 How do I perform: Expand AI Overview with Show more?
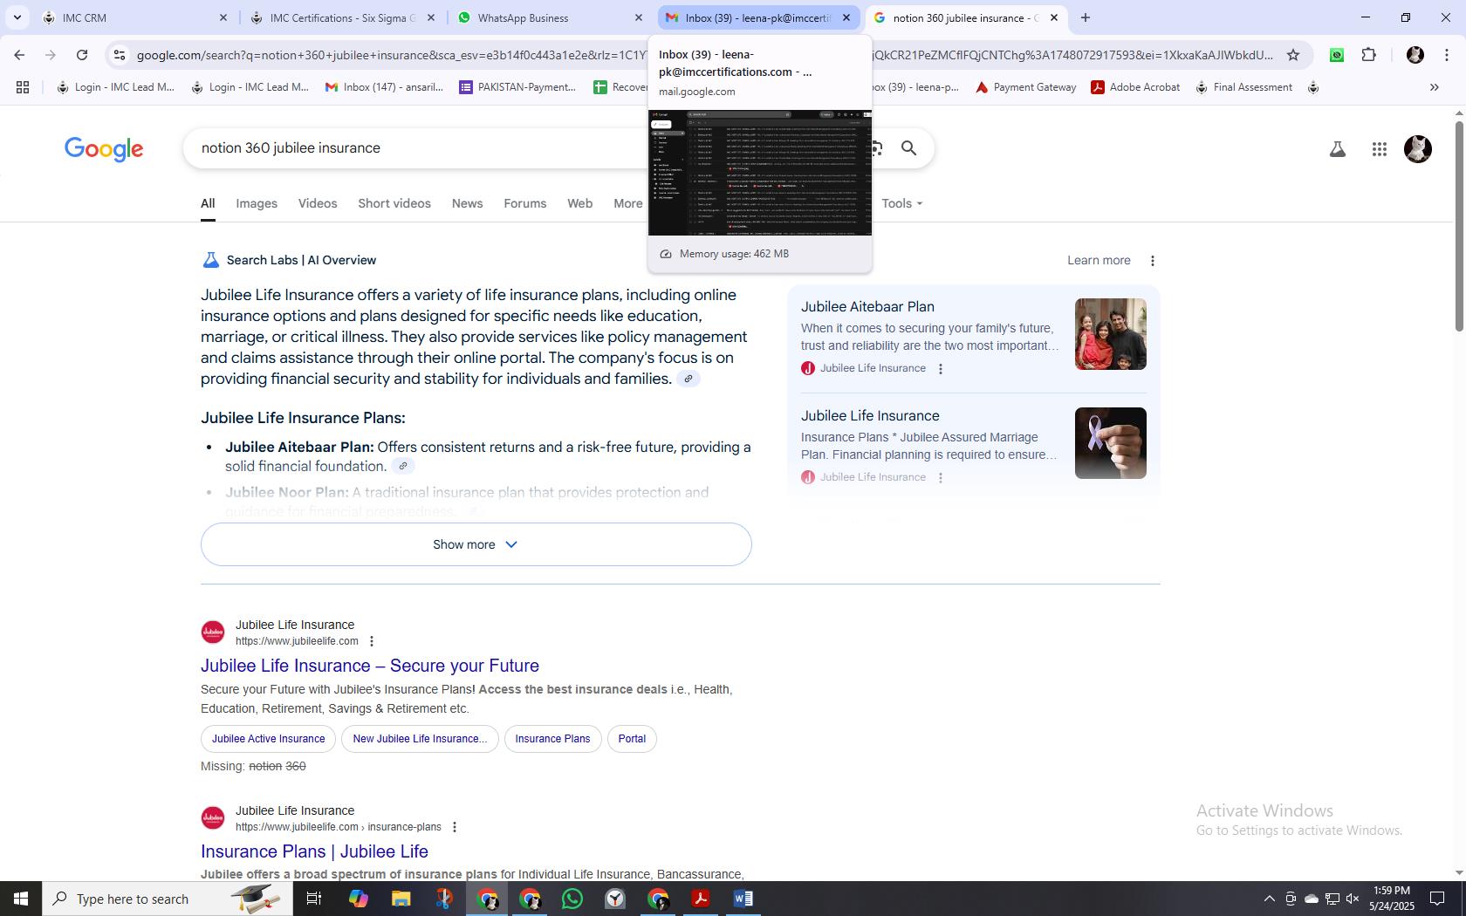476,544
